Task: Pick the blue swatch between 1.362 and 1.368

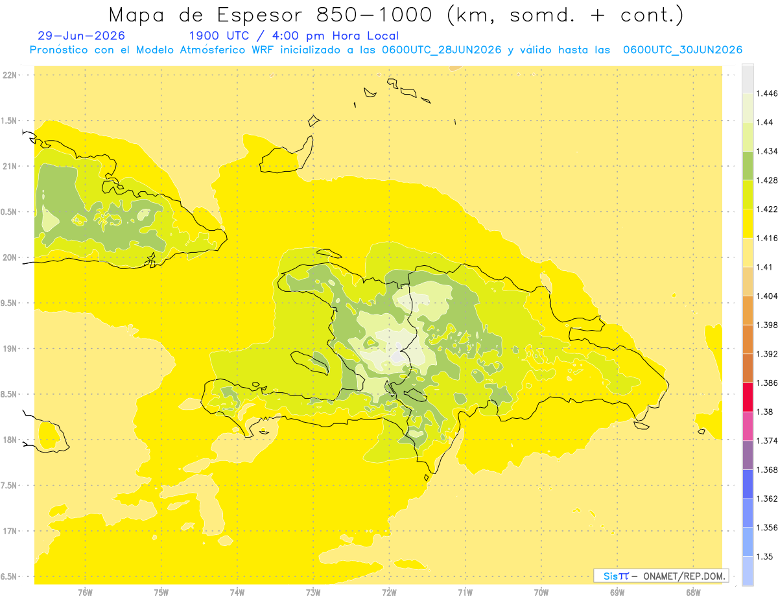Action: 748,484
